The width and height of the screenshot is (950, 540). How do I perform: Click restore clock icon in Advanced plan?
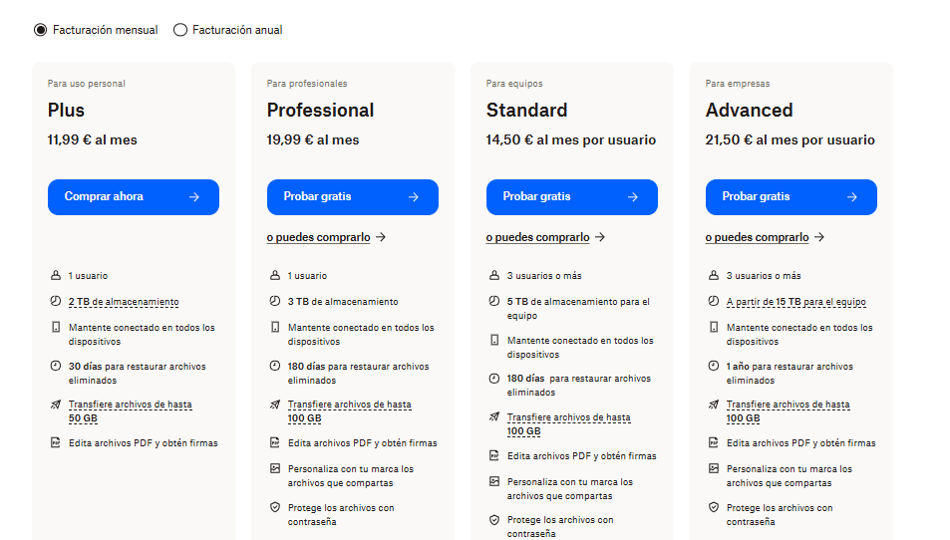tap(713, 366)
